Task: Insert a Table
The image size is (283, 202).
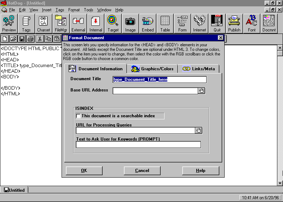Action: pos(165,24)
